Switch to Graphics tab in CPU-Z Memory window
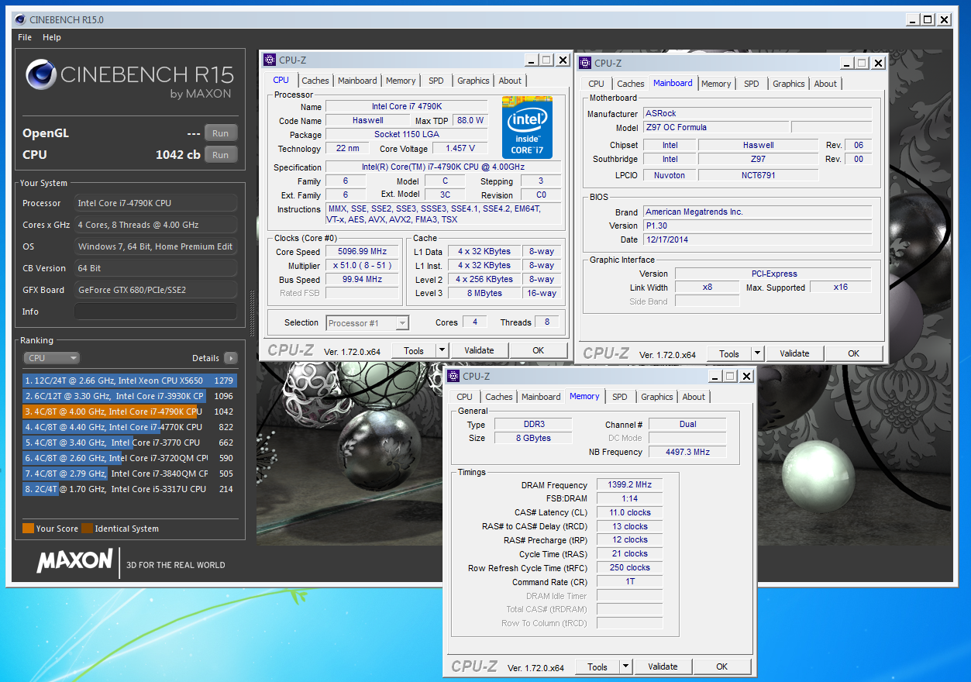This screenshot has height=682, width=971. point(657,397)
